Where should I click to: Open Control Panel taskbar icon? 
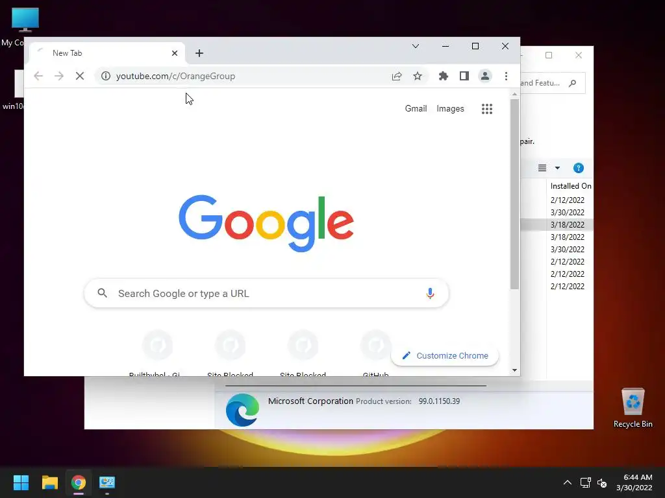(x=107, y=482)
